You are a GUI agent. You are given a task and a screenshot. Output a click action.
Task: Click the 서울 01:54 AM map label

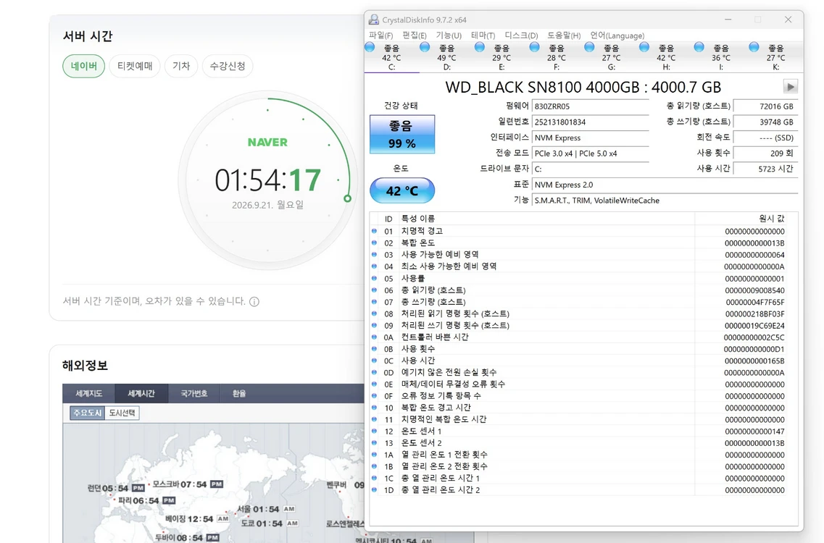[265, 509]
